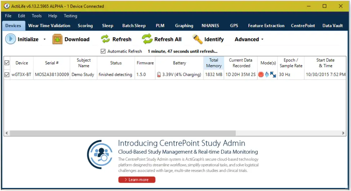The width and height of the screenshot is (351, 191).
Task: Sort by Total Memory column header
Action: [x=214, y=63]
